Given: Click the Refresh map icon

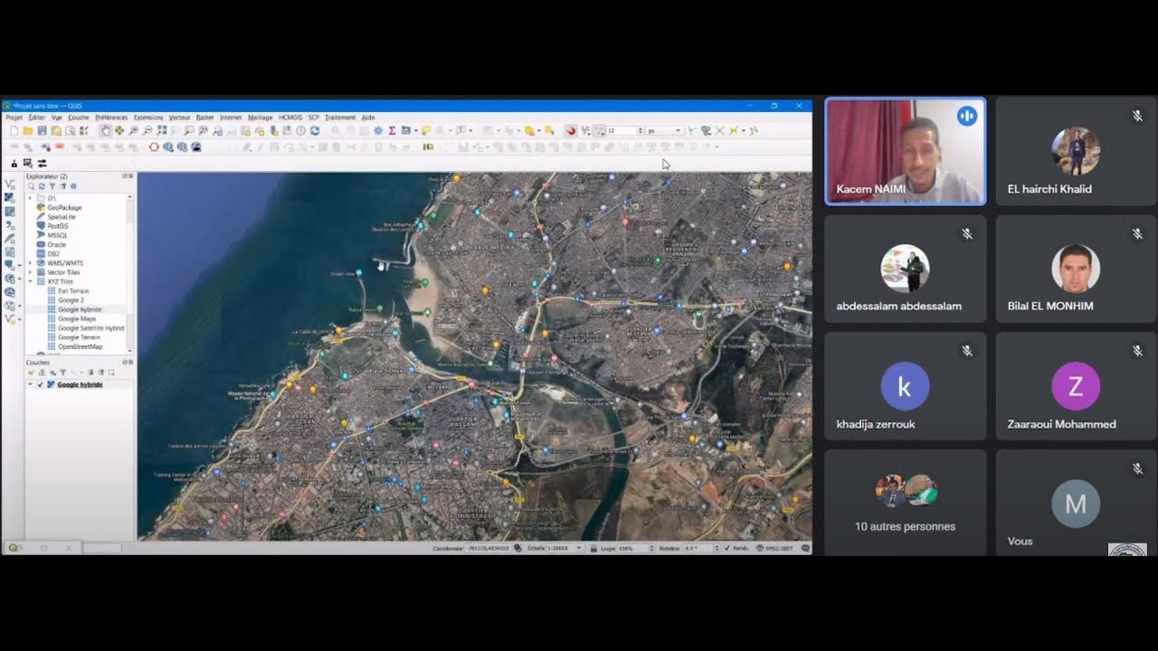Looking at the screenshot, I should pyautogui.click(x=315, y=131).
